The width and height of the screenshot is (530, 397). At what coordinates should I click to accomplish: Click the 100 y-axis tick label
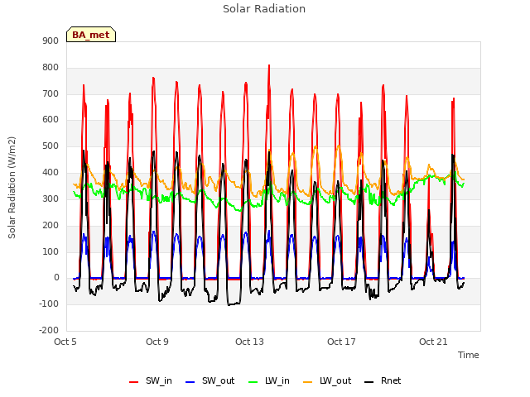point(51,251)
